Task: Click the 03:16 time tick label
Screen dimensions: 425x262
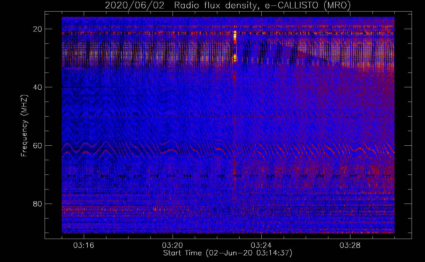Action: tap(84, 245)
